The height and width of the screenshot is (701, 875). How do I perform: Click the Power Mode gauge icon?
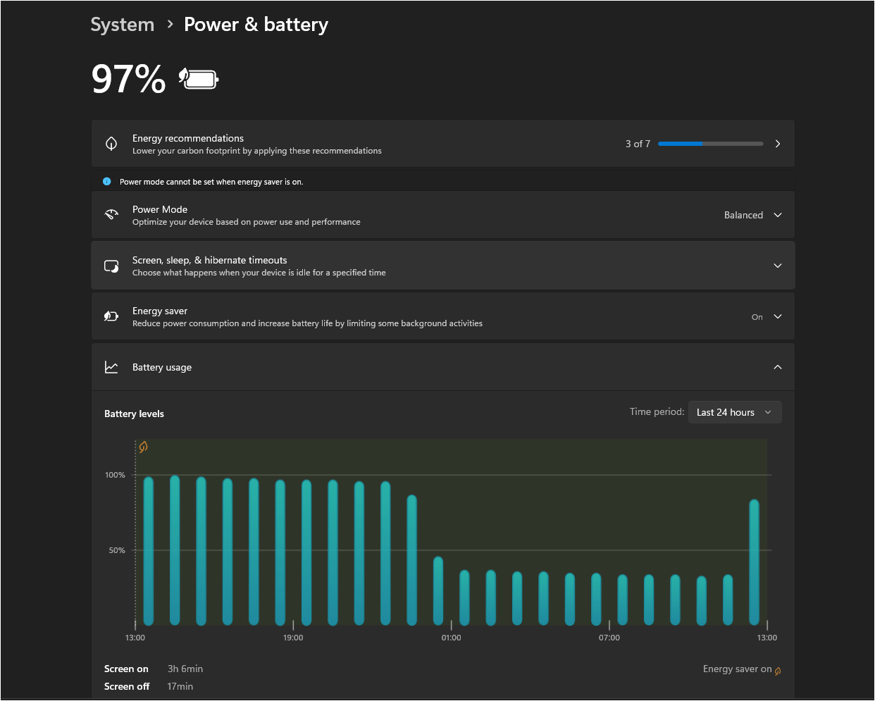[111, 215]
